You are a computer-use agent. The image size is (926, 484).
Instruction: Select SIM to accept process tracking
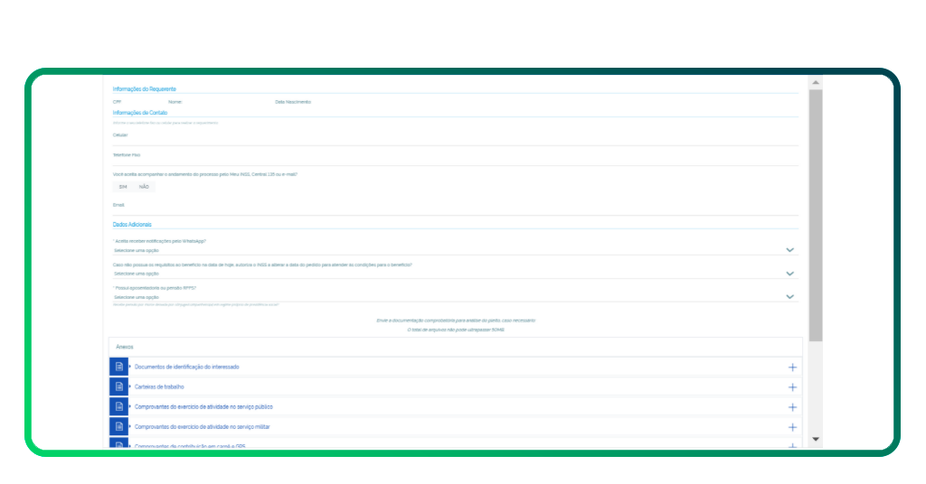(123, 187)
